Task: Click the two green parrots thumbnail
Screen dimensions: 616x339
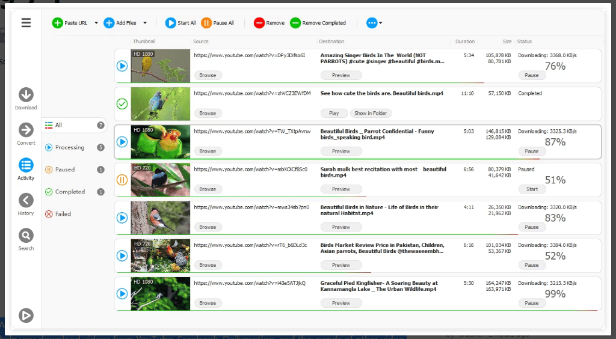Action: coord(160,142)
